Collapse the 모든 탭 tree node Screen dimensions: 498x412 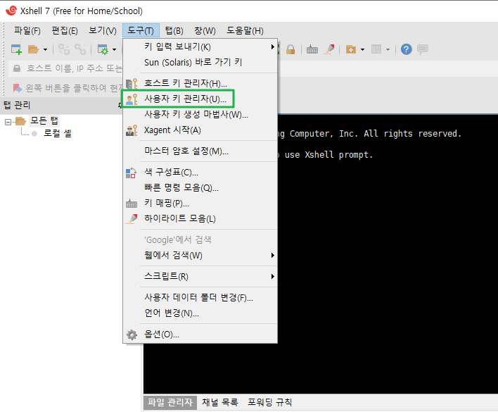(x=8, y=122)
